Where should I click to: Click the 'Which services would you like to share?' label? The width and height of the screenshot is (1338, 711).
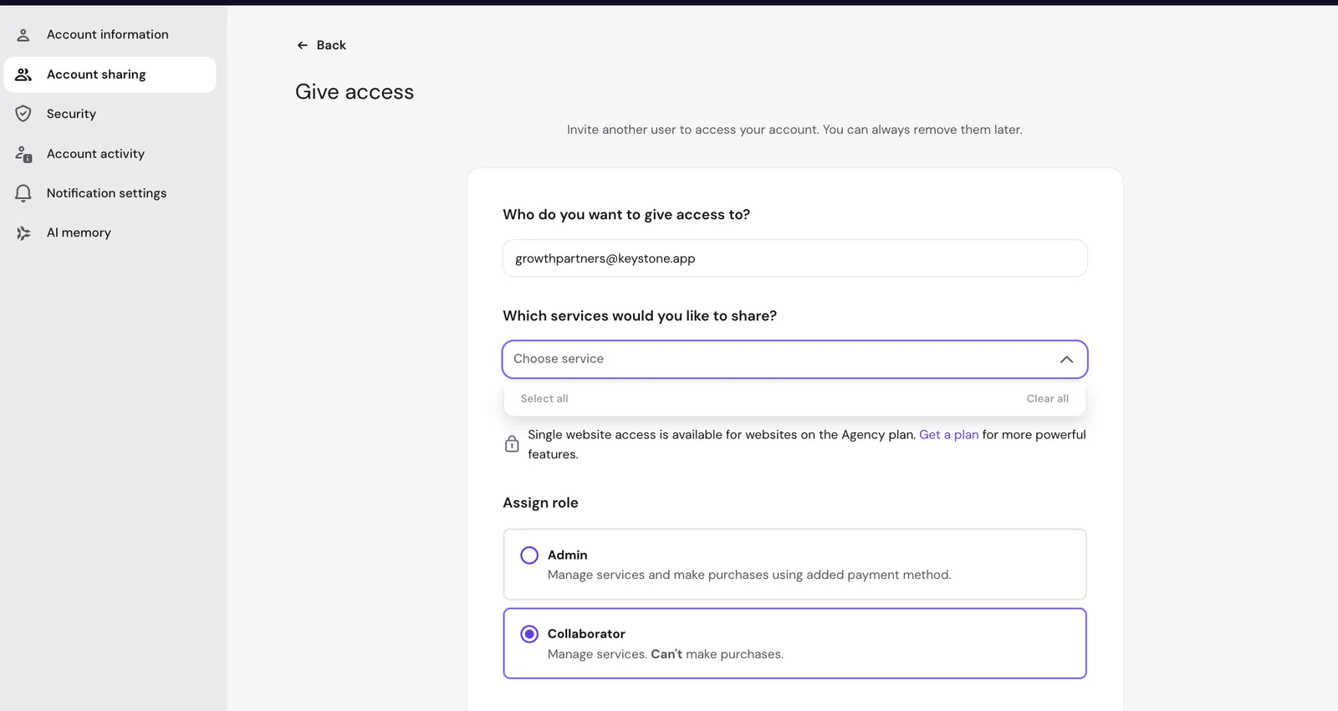point(640,316)
